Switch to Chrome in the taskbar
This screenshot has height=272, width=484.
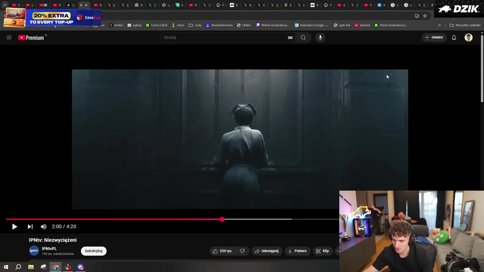56,267
